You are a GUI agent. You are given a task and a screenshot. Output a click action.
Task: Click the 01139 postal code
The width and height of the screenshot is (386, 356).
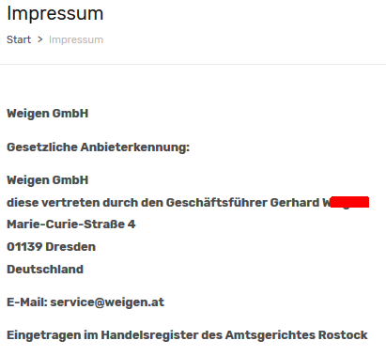click(24, 247)
